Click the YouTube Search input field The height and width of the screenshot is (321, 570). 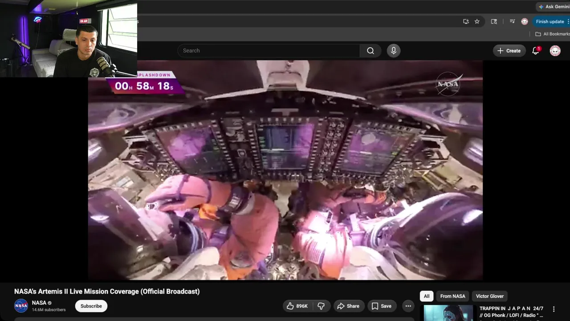(269, 51)
